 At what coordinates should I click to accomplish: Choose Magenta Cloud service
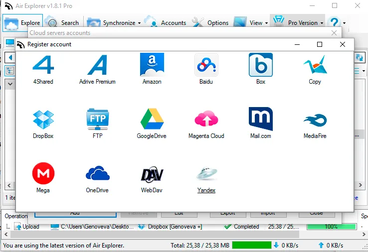(206, 119)
